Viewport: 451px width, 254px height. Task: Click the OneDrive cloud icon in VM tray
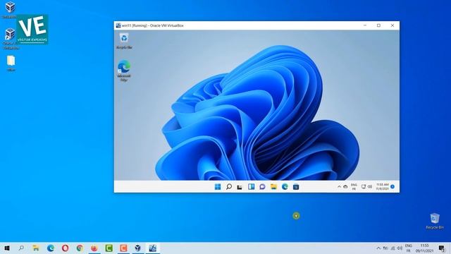tap(345, 187)
